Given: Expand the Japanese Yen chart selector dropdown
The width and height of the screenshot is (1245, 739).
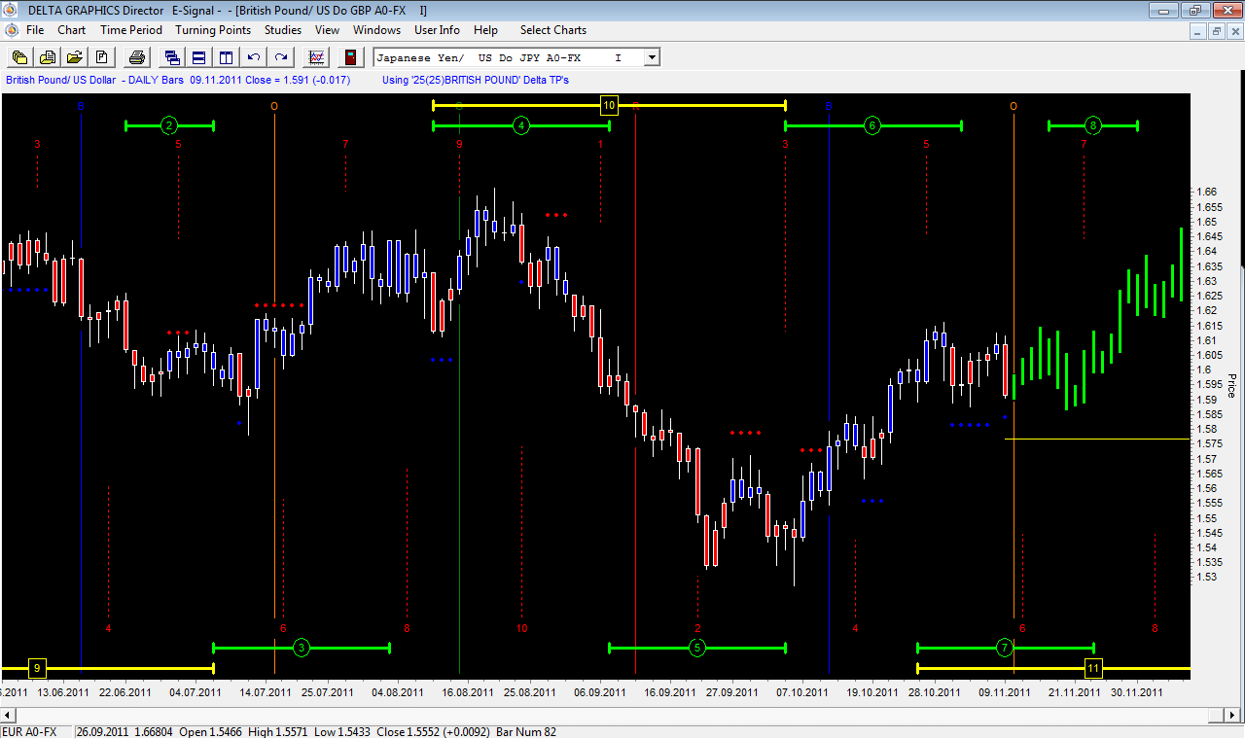Looking at the screenshot, I should 652,57.
